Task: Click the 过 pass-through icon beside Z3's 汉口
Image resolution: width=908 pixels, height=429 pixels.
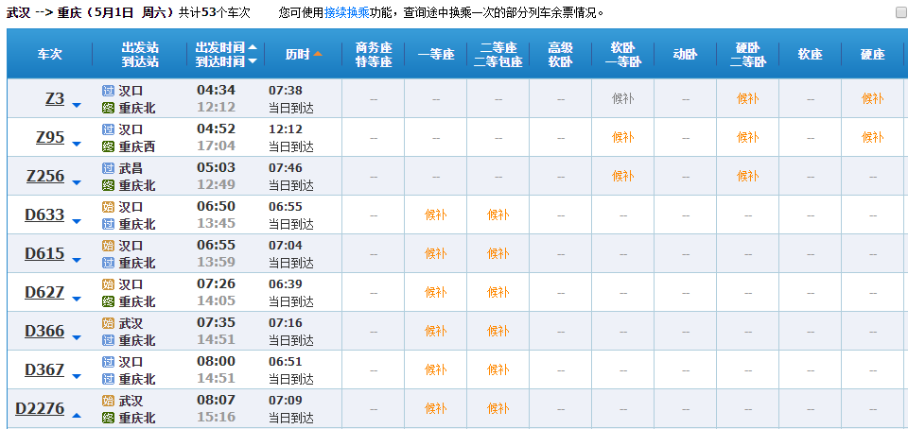Action: [x=108, y=91]
